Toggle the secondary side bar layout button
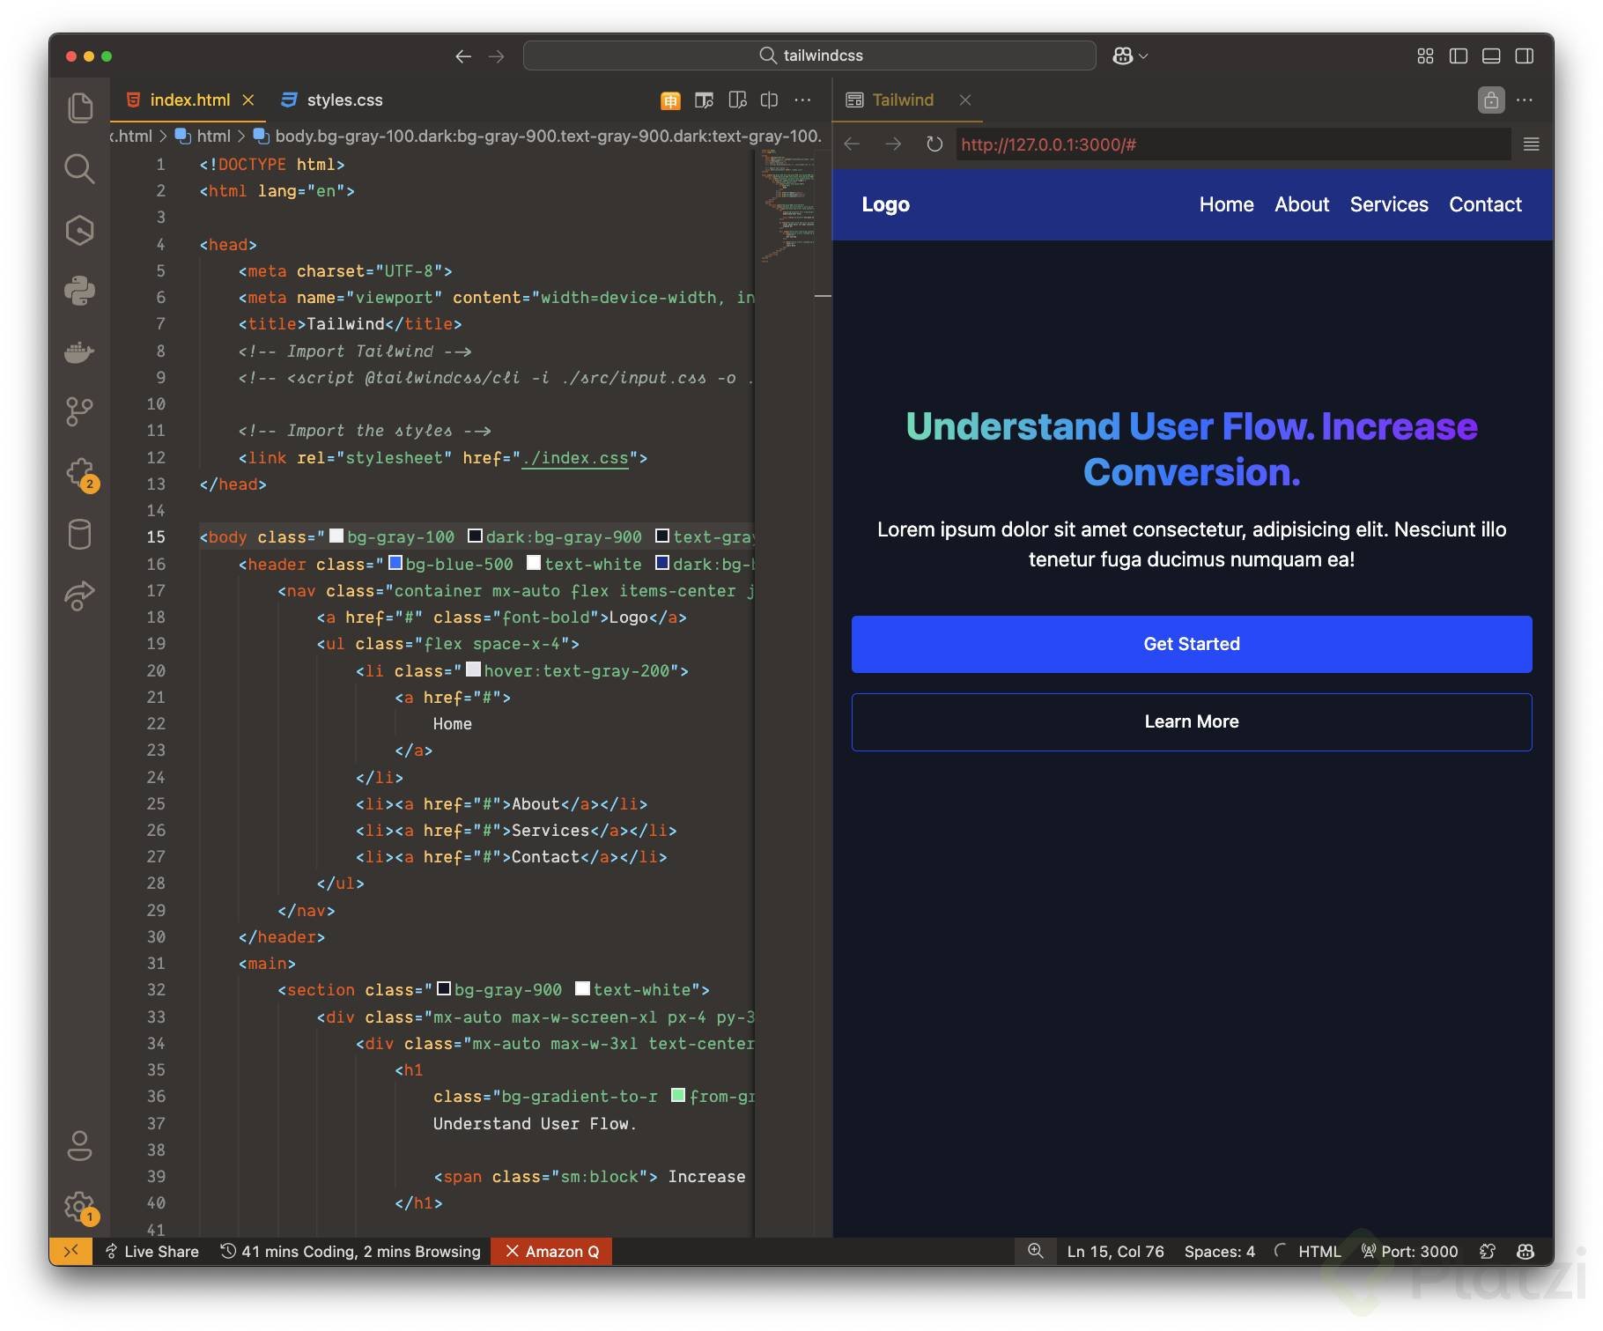 tap(1525, 56)
